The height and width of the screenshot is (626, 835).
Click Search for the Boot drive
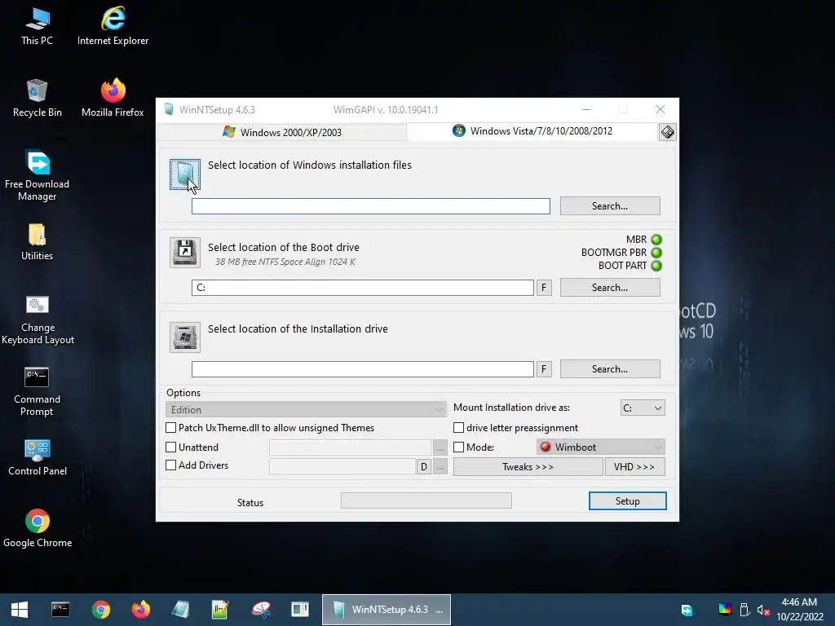[610, 288]
